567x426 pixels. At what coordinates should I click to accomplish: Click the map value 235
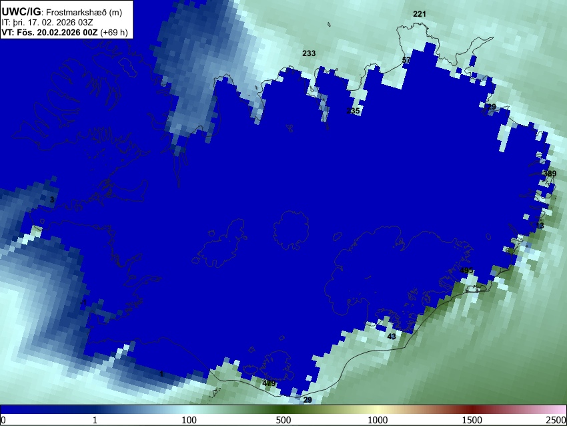point(354,111)
